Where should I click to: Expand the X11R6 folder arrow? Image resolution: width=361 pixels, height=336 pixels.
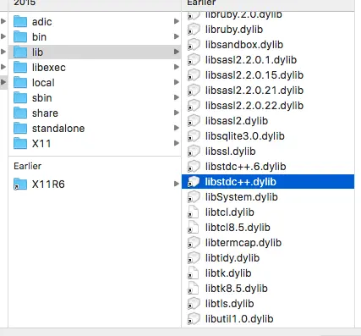coord(177,184)
